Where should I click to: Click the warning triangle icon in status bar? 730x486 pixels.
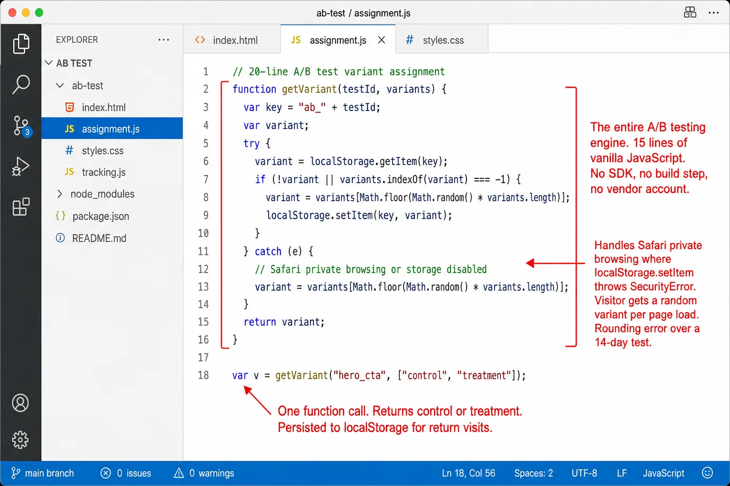click(179, 473)
